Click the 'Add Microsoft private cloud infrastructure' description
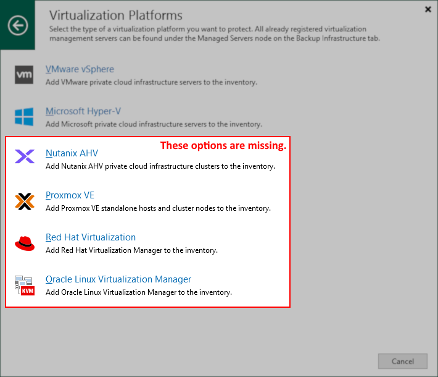The width and height of the screenshot is (438, 377). point(154,124)
